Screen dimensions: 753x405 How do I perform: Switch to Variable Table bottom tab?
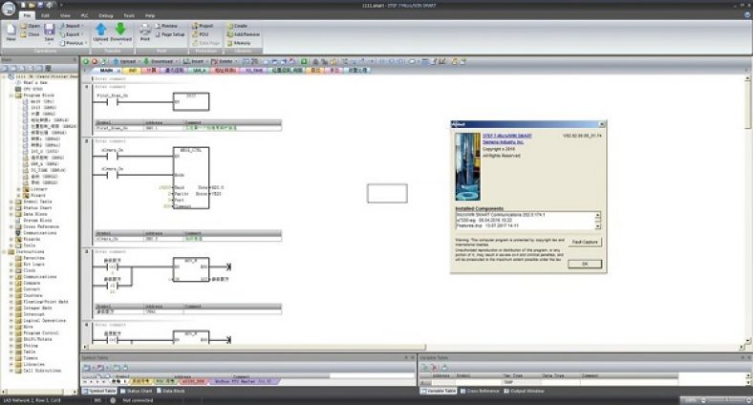click(439, 391)
